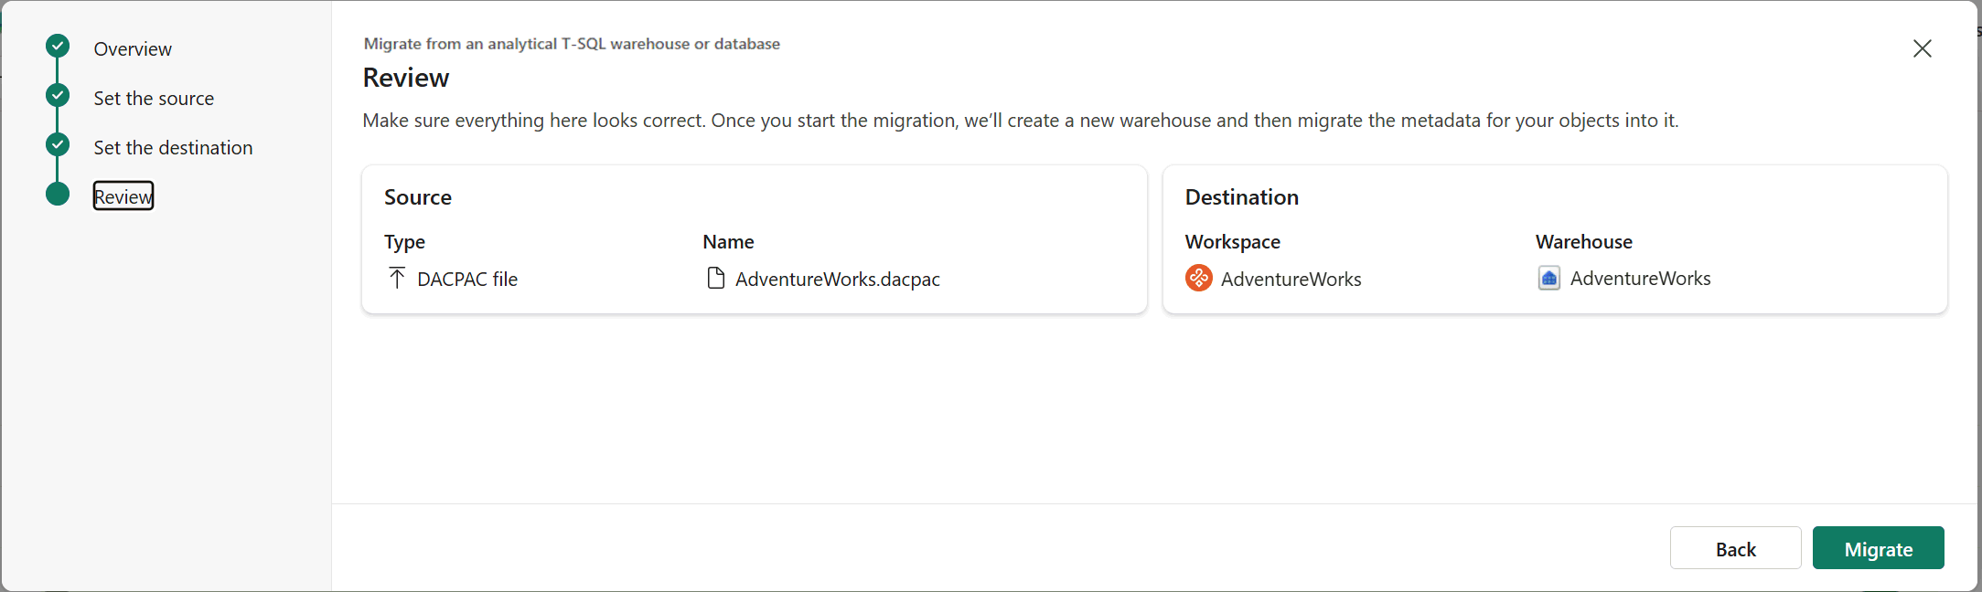This screenshot has height=592, width=1982.
Task: Click the upload arrow icon beside DACPAC file
Action: pos(397,278)
